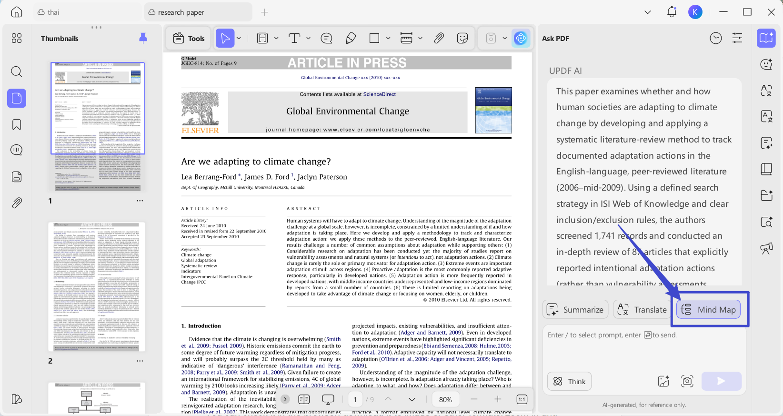
Task: Open the 80% zoom level box
Action: [x=446, y=399]
